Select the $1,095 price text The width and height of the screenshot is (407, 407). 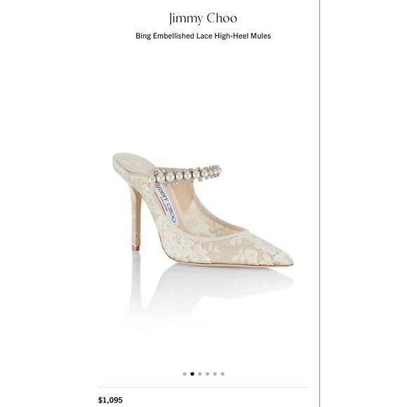pyautogui.click(x=110, y=400)
